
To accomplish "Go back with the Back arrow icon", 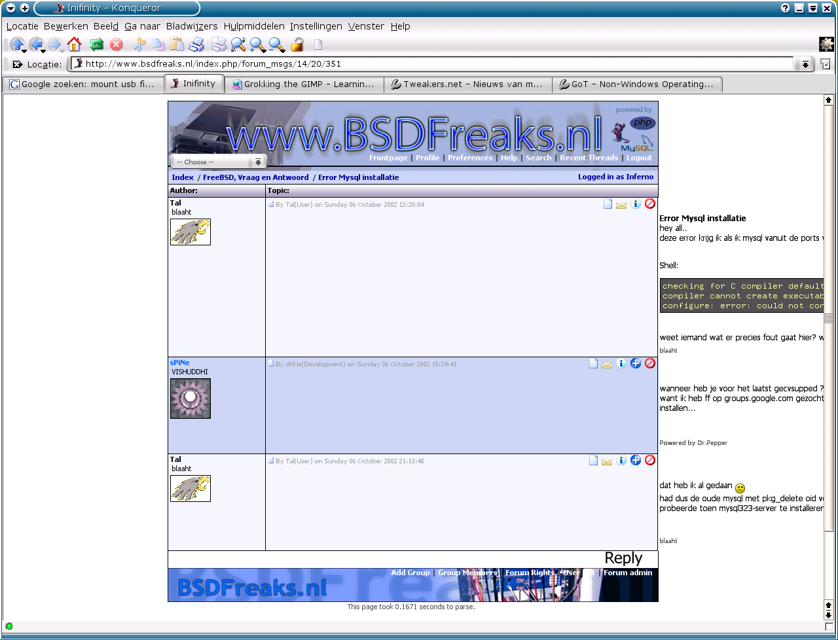I will pos(36,44).
